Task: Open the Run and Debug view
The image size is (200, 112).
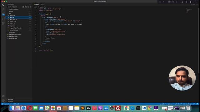Action: coord(3,19)
